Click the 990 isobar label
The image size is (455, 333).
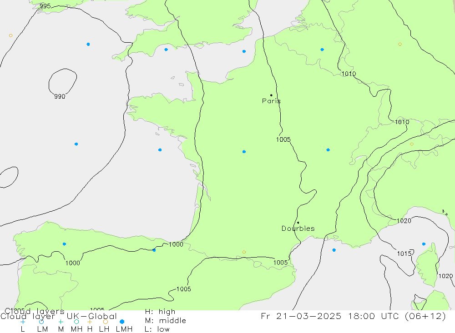pyautogui.click(x=60, y=96)
